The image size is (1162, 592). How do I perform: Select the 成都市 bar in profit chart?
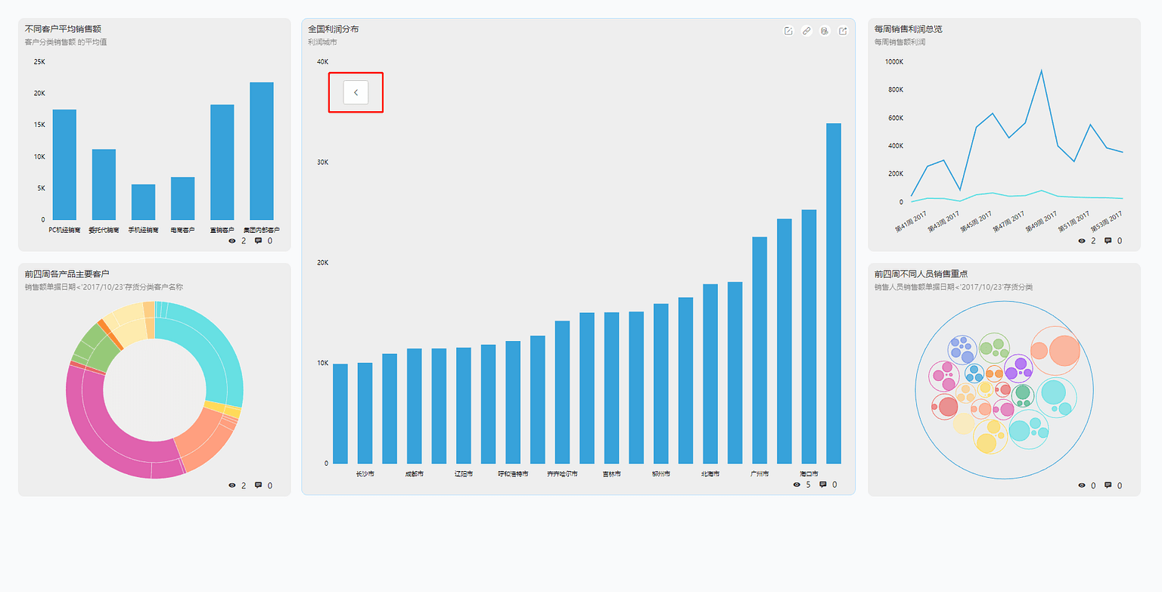pyautogui.click(x=414, y=406)
